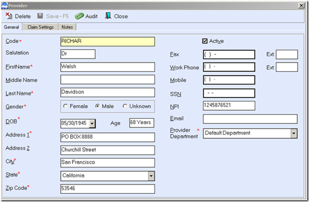Click the Save - F5 label
Screen dimensions: 309x202
tap(58, 16)
